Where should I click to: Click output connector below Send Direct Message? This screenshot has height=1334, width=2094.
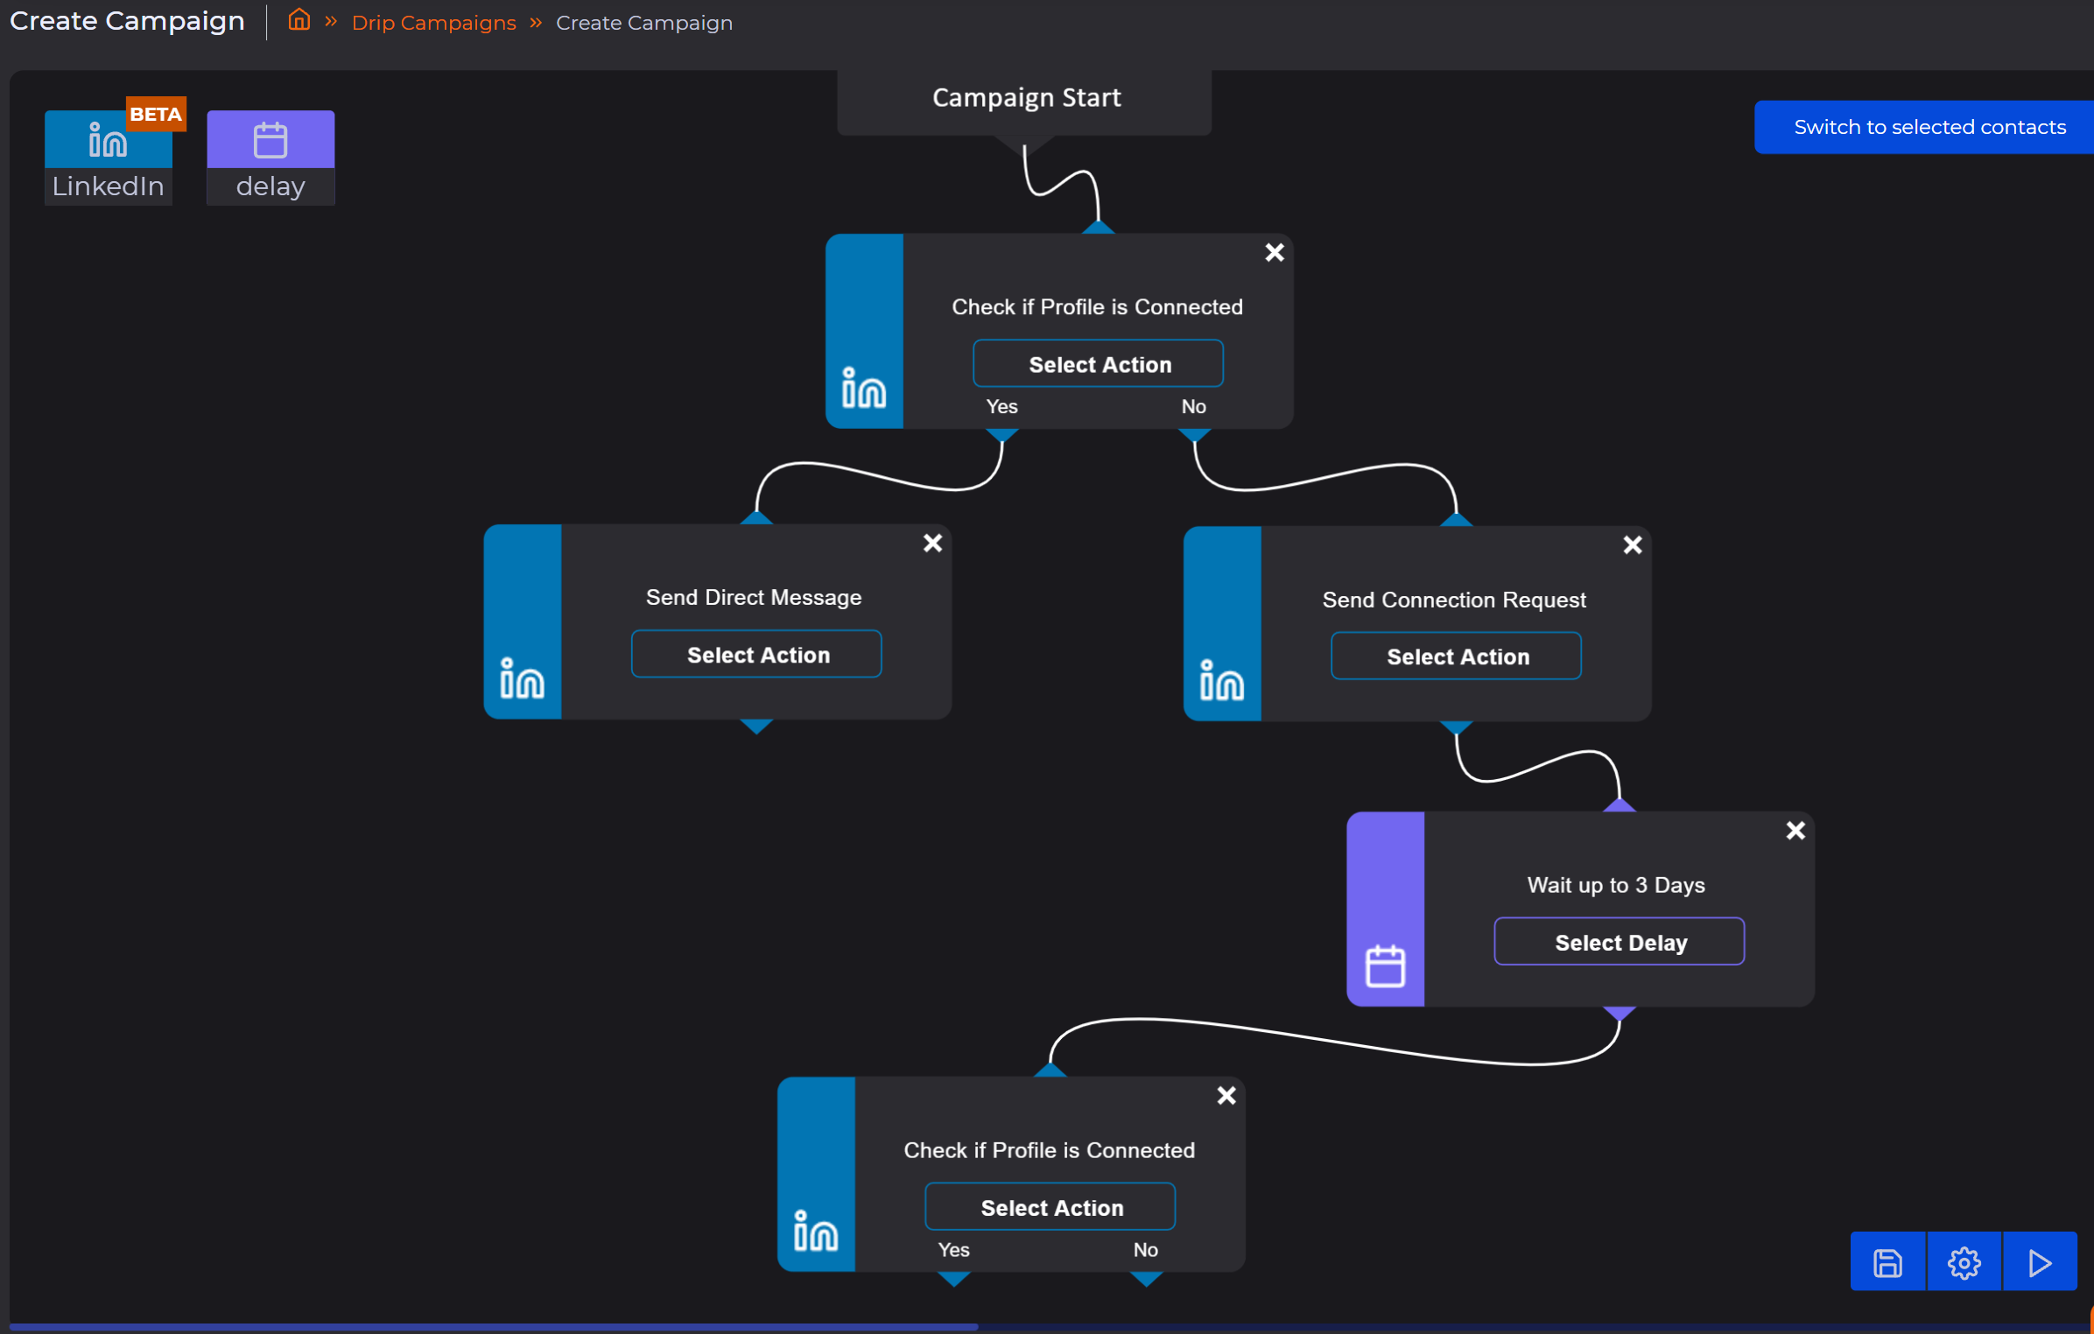coord(756,726)
